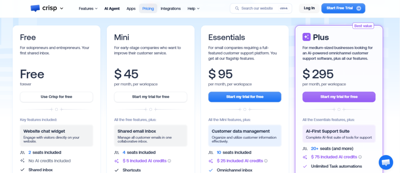The image size is (400, 173).
Task: Click sparkle icon beside $25 included AI credits
Action: click(x=211, y=161)
